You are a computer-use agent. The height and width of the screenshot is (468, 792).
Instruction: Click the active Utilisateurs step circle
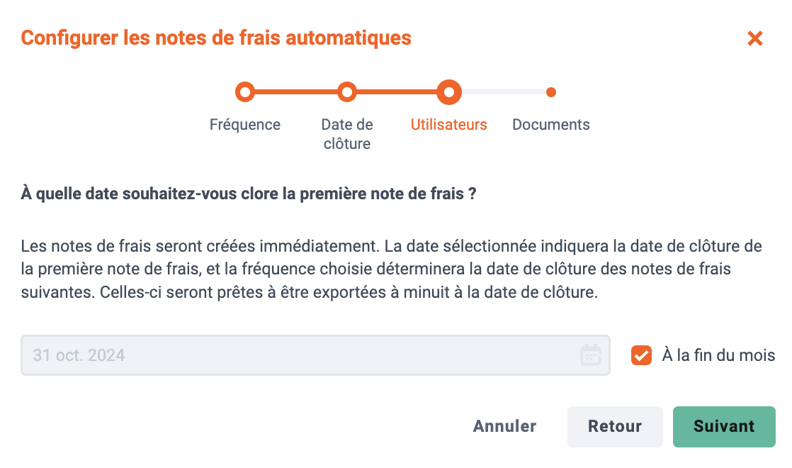(x=449, y=92)
